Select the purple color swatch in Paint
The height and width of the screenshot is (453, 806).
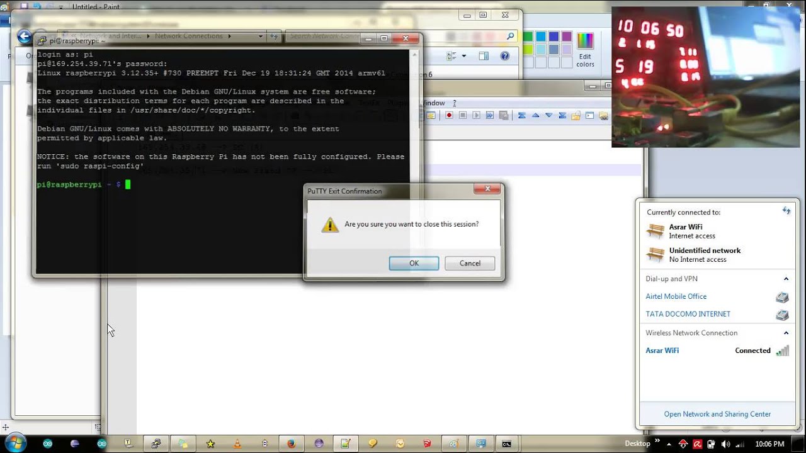pyautogui.click(x=567, y=36)
